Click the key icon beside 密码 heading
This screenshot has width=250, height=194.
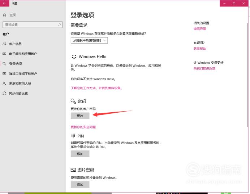click(73, 101)
